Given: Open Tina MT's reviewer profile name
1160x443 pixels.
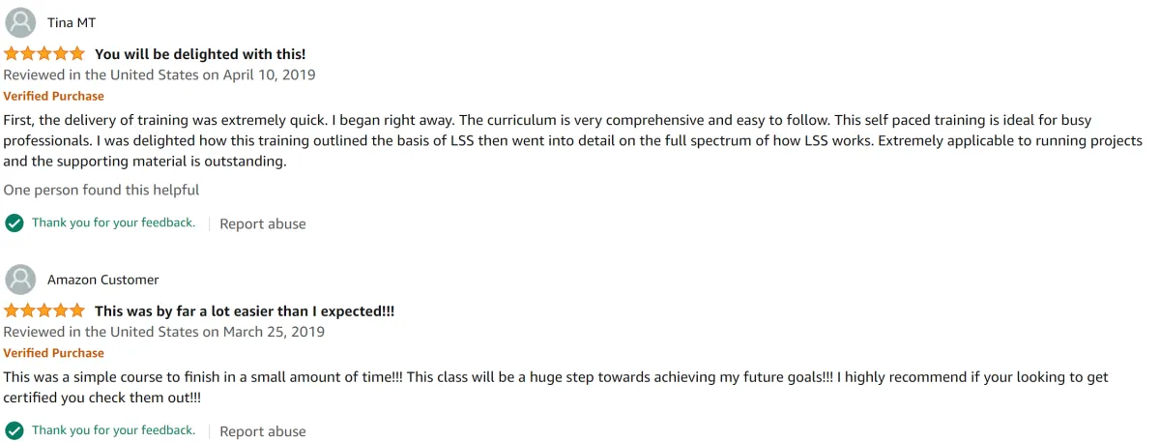Looking at the screenshot, I should pyautogui.click(x=72, y=22).
